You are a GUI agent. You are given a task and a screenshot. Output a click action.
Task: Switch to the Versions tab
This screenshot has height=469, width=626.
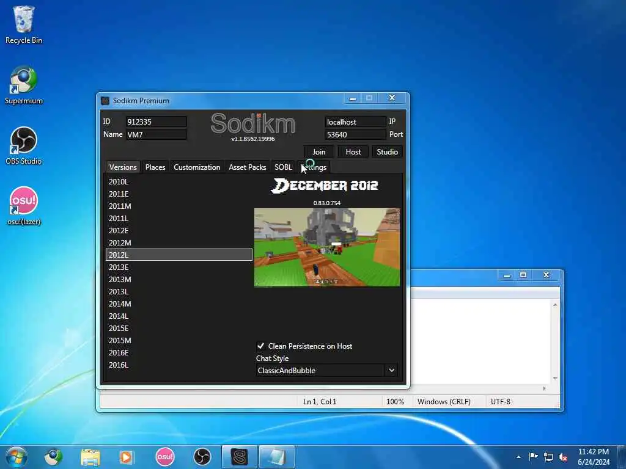pyautogui.click(x=123, y=167)
